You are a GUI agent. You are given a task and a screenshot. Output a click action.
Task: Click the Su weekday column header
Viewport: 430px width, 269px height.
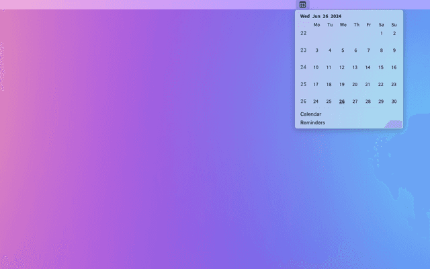pyautogui.click(x=394, y=25)
